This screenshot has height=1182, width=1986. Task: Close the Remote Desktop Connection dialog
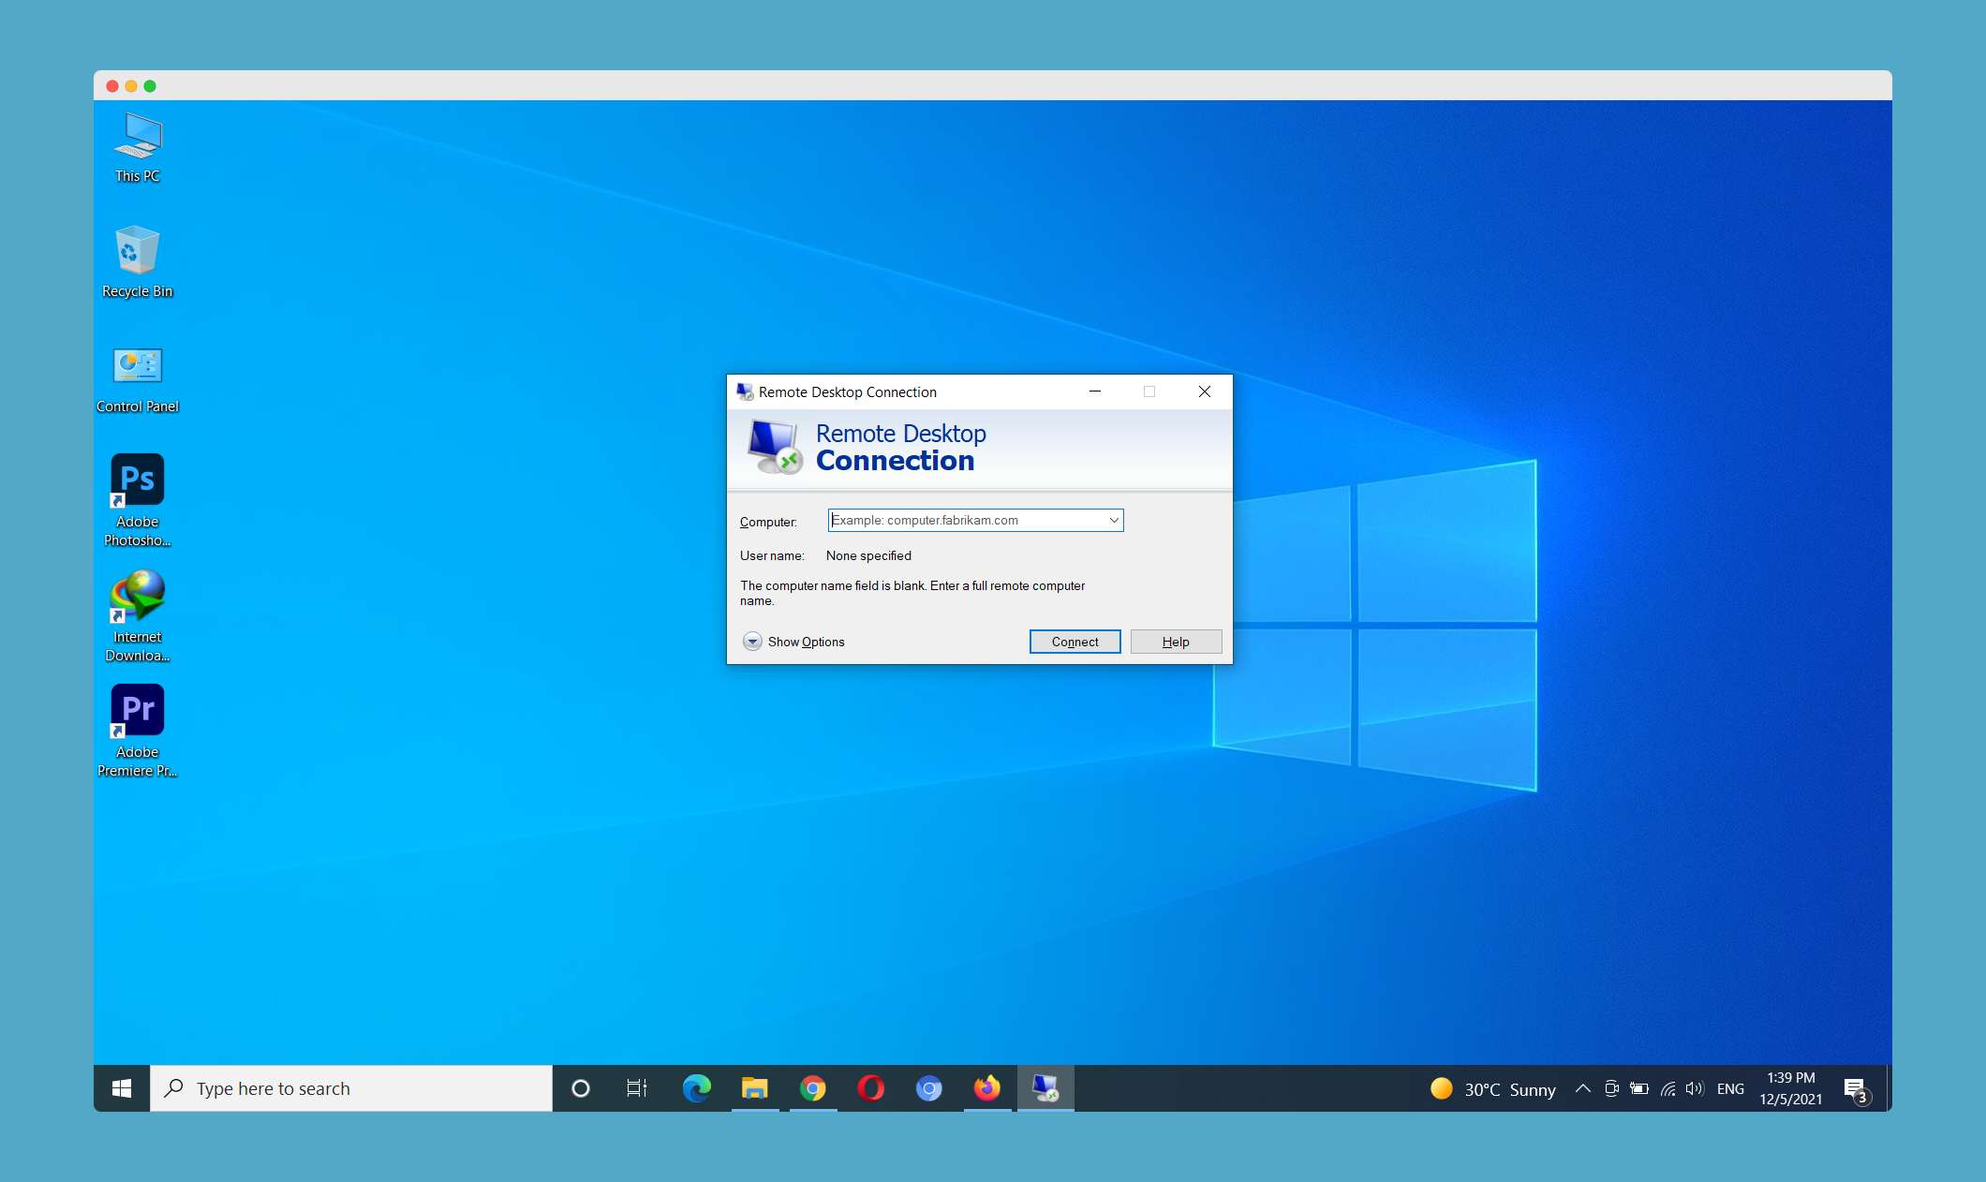pos(1205,392)
